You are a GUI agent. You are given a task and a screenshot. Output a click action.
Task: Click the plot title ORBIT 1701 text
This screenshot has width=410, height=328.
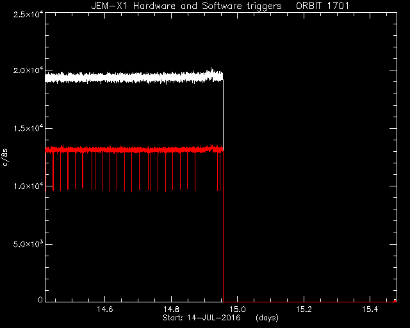[x=322, y=6]
